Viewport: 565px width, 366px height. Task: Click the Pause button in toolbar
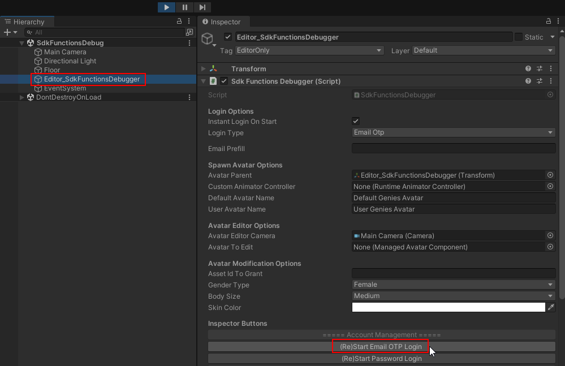[184, 7]
